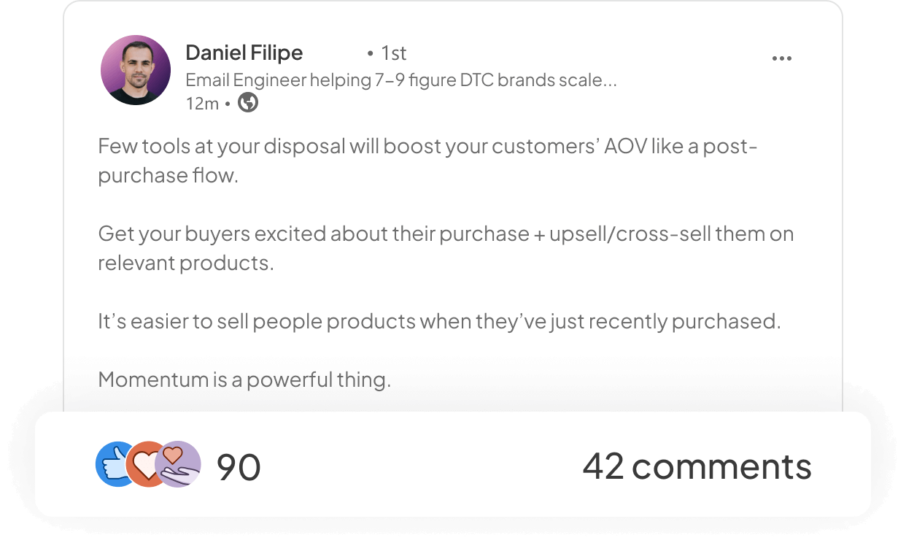This screenshot has height=543, width=906.
Task: Click empty space between 90 and 42 comments
Action: (422, 466)
